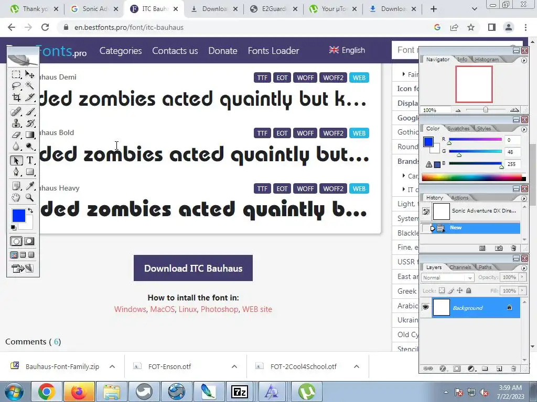Select the Rectangular Marquee tool
This screenshot has width=537, height=402.
click(16, 74)
